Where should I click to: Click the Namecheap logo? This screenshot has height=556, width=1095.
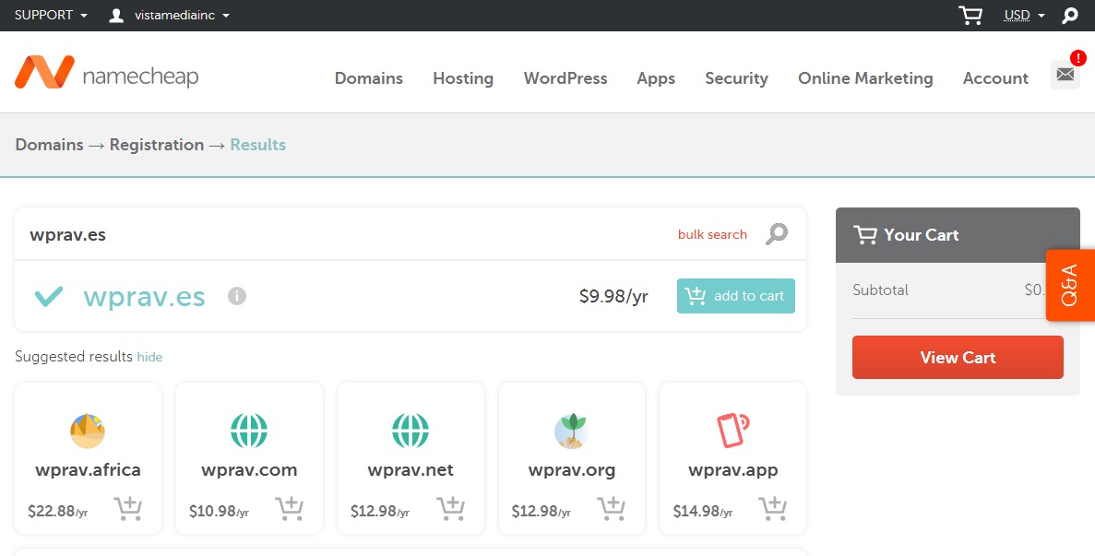pyautogui.click(x=107, y=73)
